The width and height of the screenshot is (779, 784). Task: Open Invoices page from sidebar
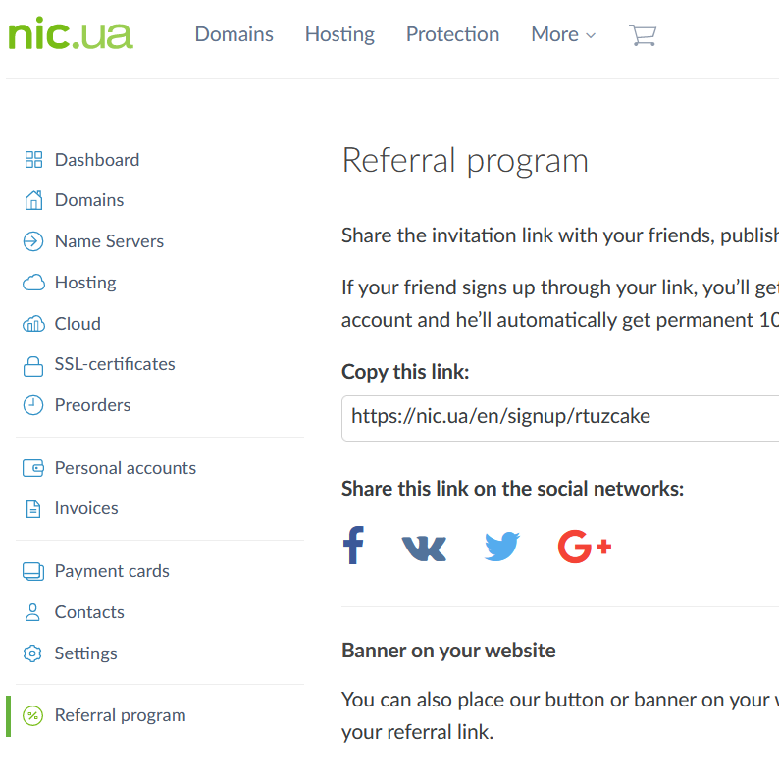tap(86, 508)
